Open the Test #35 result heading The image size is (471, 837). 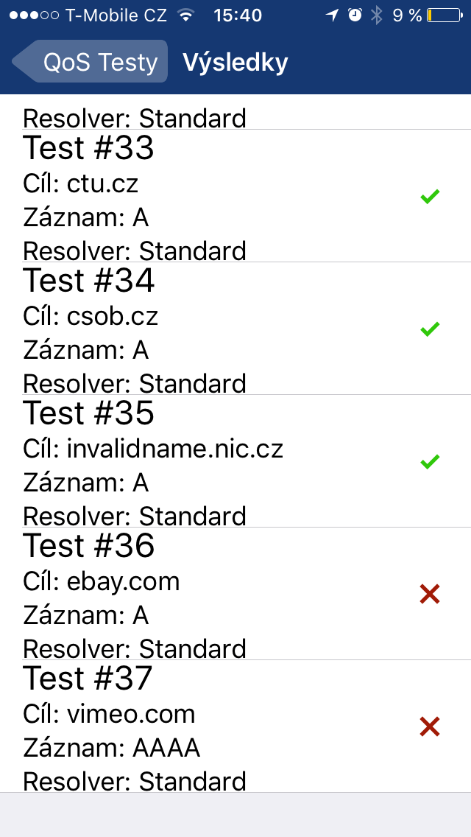click(x=88, y=413)
